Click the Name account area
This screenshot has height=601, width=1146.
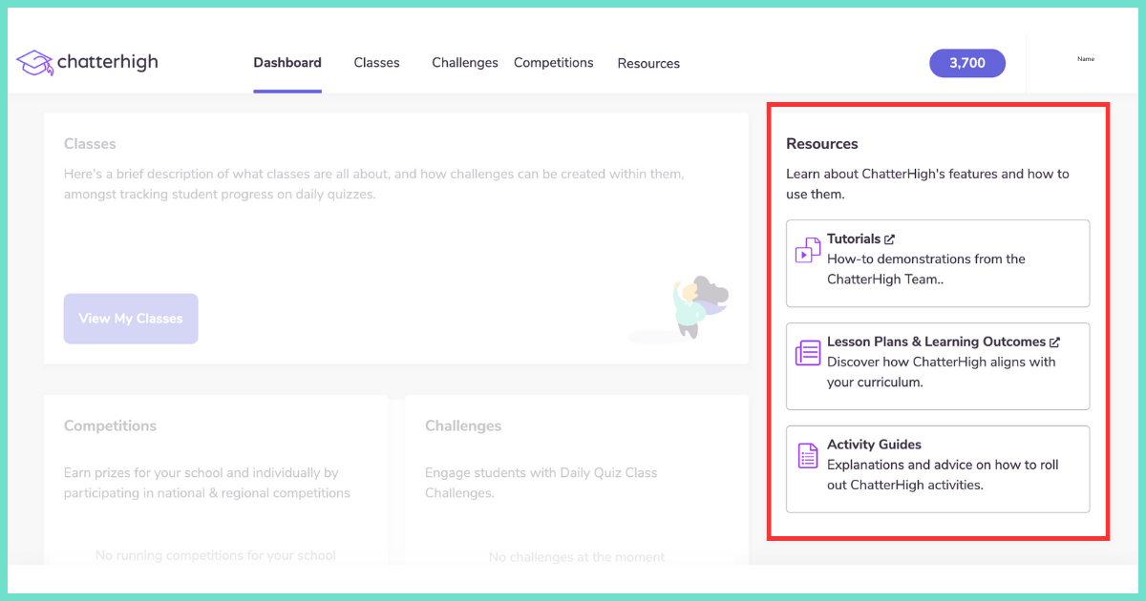pos(1085,58)
